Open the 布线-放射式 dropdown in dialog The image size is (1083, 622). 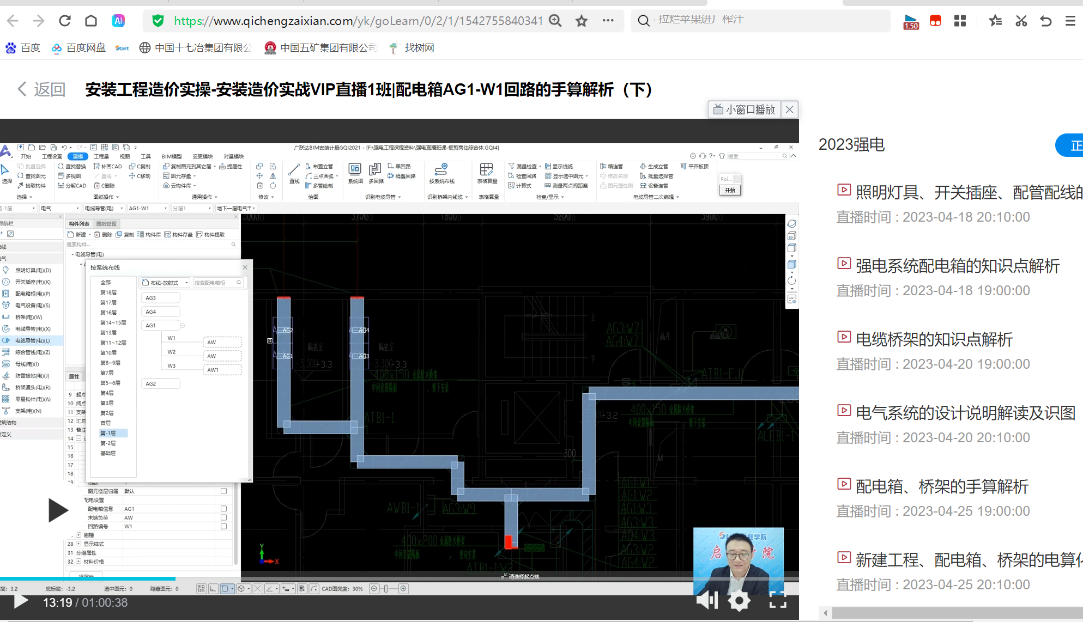tap(166, 283)
